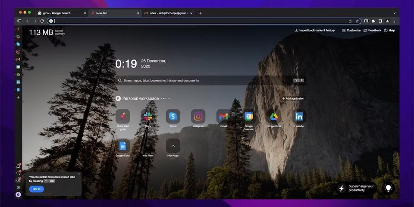Open split view
The height and width of the screenshot is (207, 414).
[x=366, y=21]
